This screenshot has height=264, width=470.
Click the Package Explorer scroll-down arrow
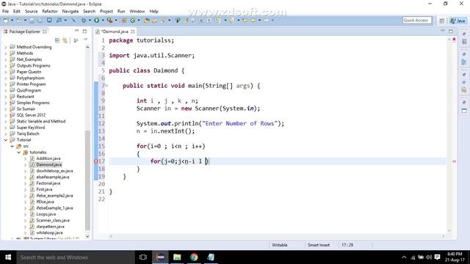click(87, 236)
